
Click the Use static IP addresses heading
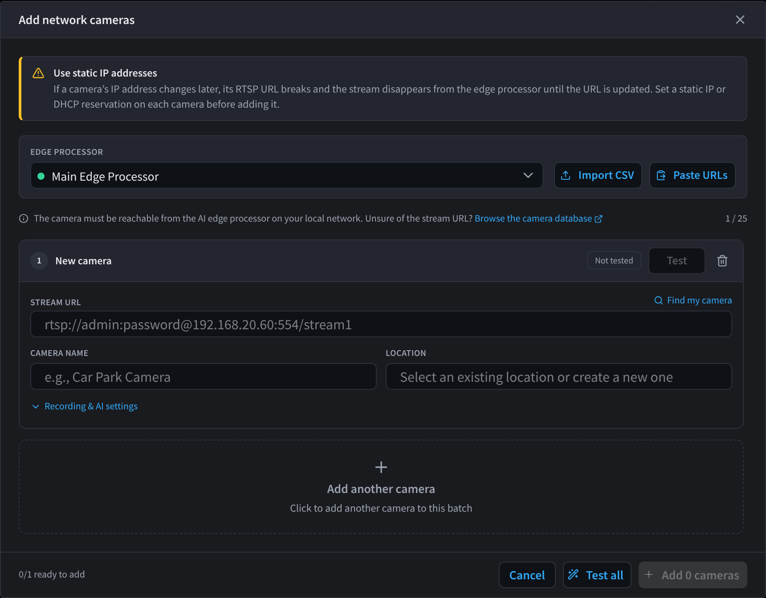[x=105, y=73]
